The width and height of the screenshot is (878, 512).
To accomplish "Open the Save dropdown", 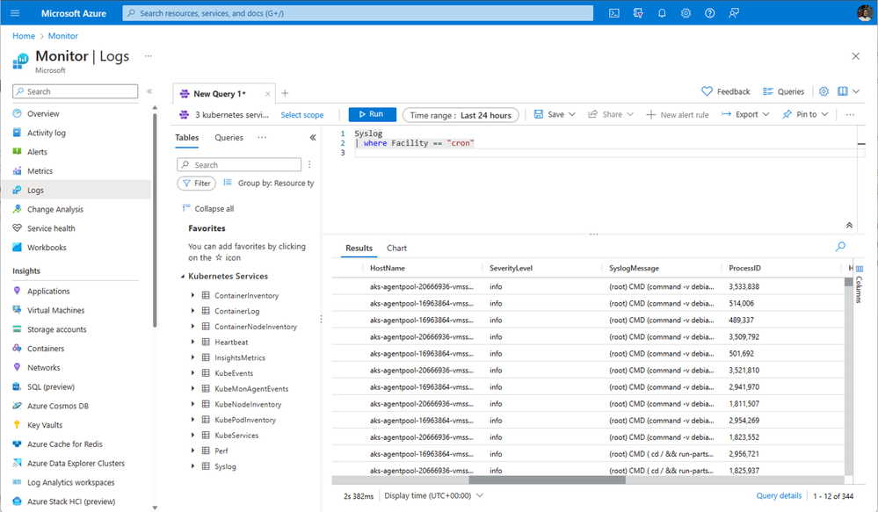I will point(555,115).
